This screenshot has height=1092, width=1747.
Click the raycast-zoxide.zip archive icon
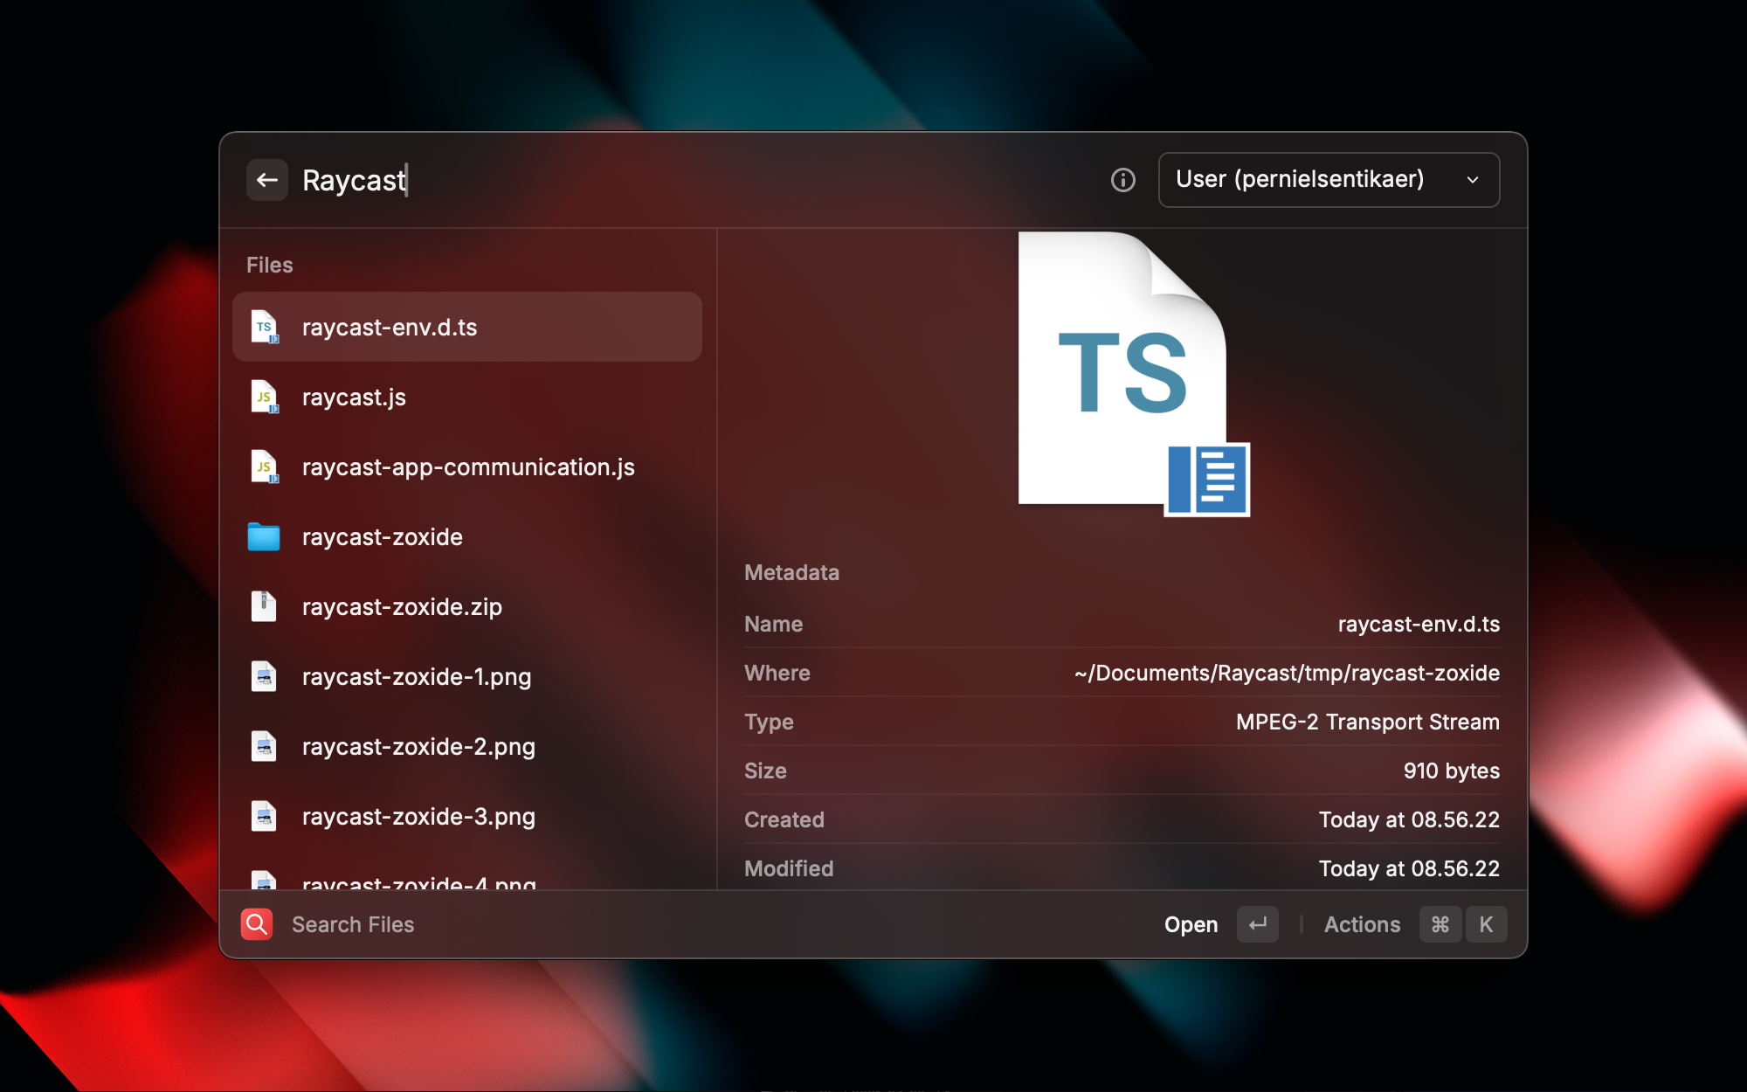pos(264,607)
